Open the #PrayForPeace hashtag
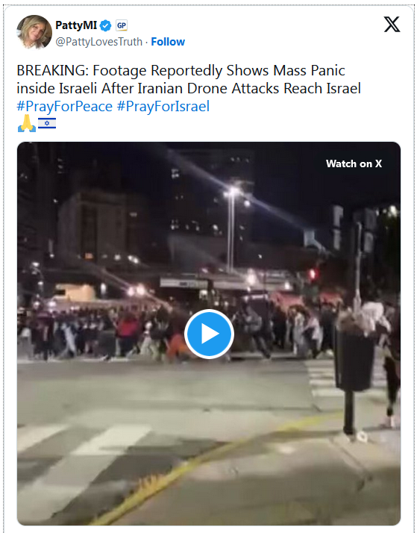Screen dimensions: 417x533 tap(64, 107)
